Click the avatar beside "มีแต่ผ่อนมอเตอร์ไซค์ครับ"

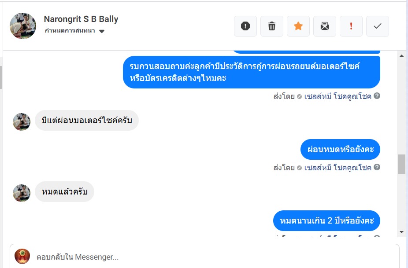click(22, 122)
